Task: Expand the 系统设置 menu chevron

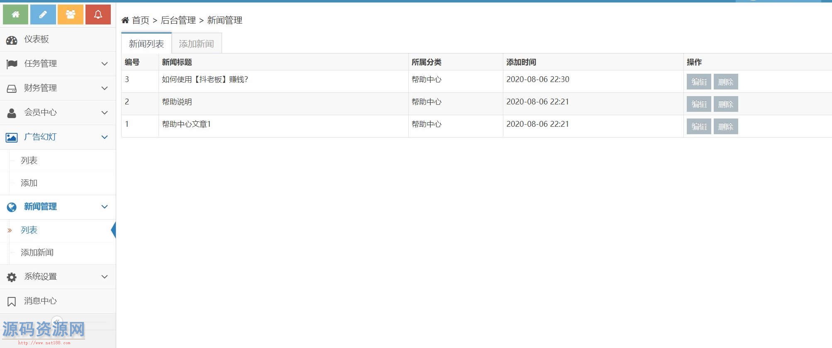Action: [x=105, y=277]
